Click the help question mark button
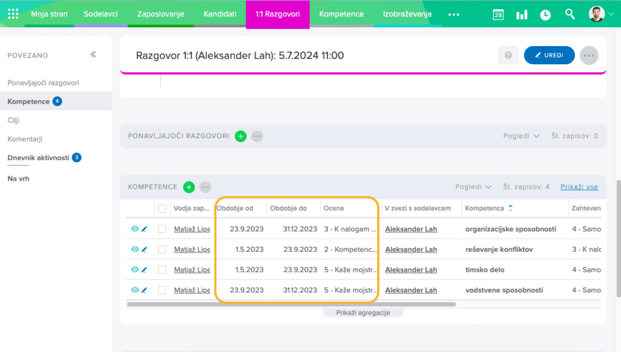Image resolution: width=621 pixels, height=352 pixels. point(508,55)
